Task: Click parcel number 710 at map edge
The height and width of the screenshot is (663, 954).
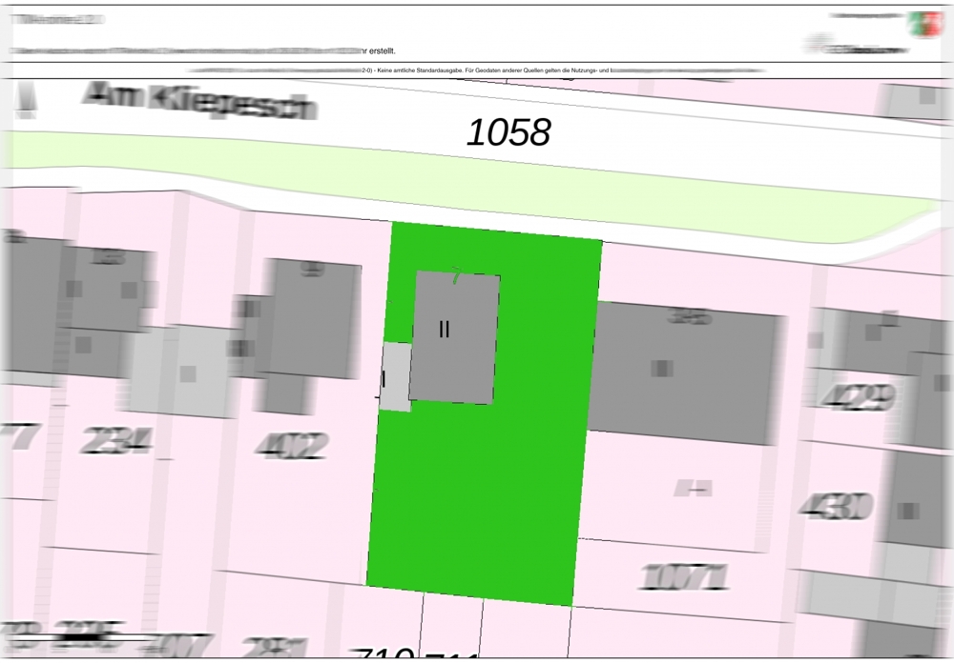Action: pyautogui.click(x=384, y=653)
